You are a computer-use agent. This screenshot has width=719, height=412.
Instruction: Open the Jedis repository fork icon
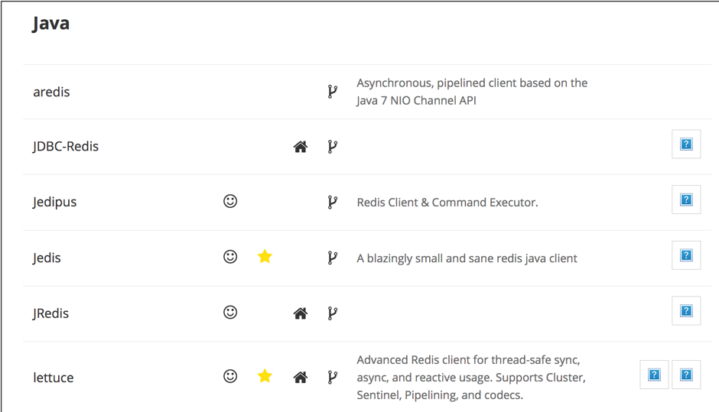pos(332,258)
